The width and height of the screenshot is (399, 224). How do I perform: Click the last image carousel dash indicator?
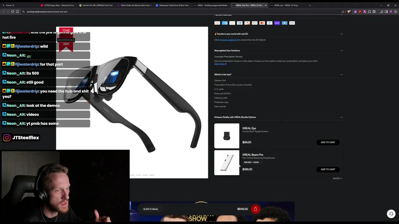click(x=152, y=175)
